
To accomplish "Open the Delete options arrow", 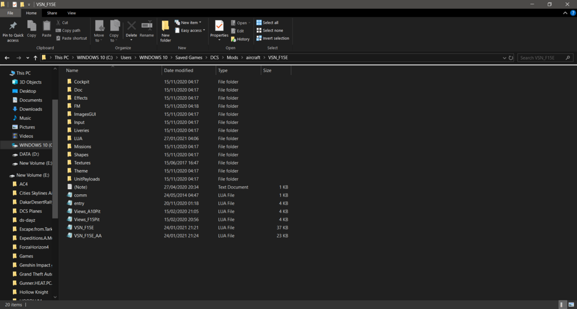I will [132, 39].
